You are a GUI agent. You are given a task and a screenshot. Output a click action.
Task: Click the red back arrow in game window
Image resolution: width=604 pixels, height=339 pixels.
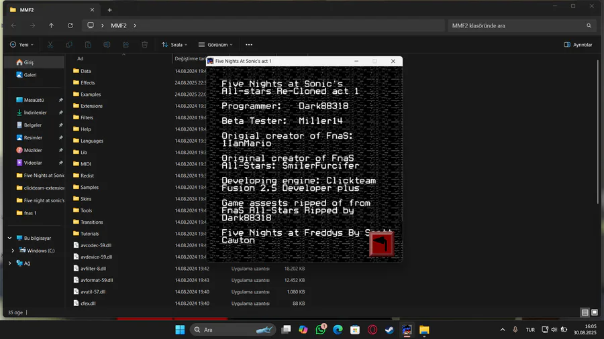tap(381, 244)
